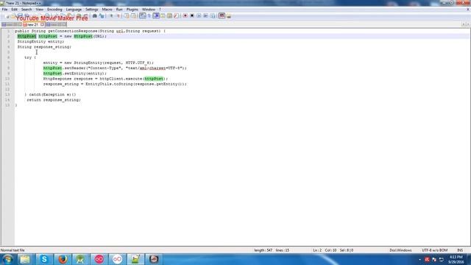Open the File menu
Viewport: 471px width, 265px height.
tap(4, 10)
